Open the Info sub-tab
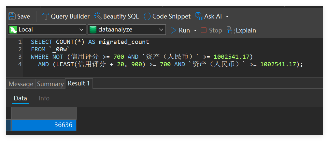Viewport: 329px width, 141px height. click(x=44, y=98)
